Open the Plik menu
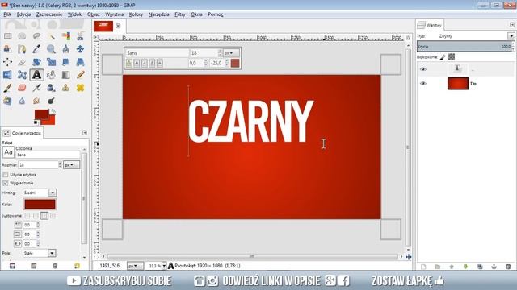Screen dimensions: 517x290 tap(7, 14)
